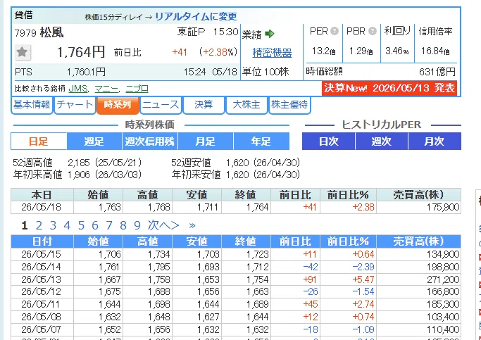Open the 週次 historical PER view

(x=381, y=141)
